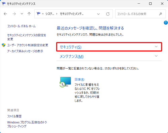The height and width of the screenshot is (133, 168).
Task: Go back with the left arrow button
Action: [x=5, y=14]
